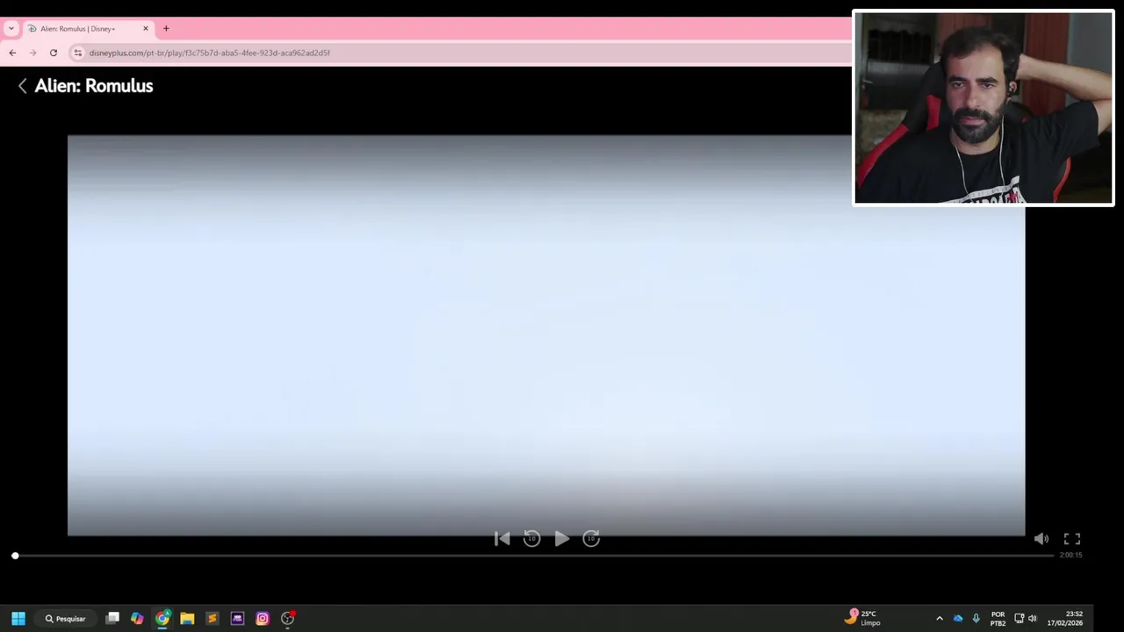Open the Chrome tab search dropdown

click(11, 28)
